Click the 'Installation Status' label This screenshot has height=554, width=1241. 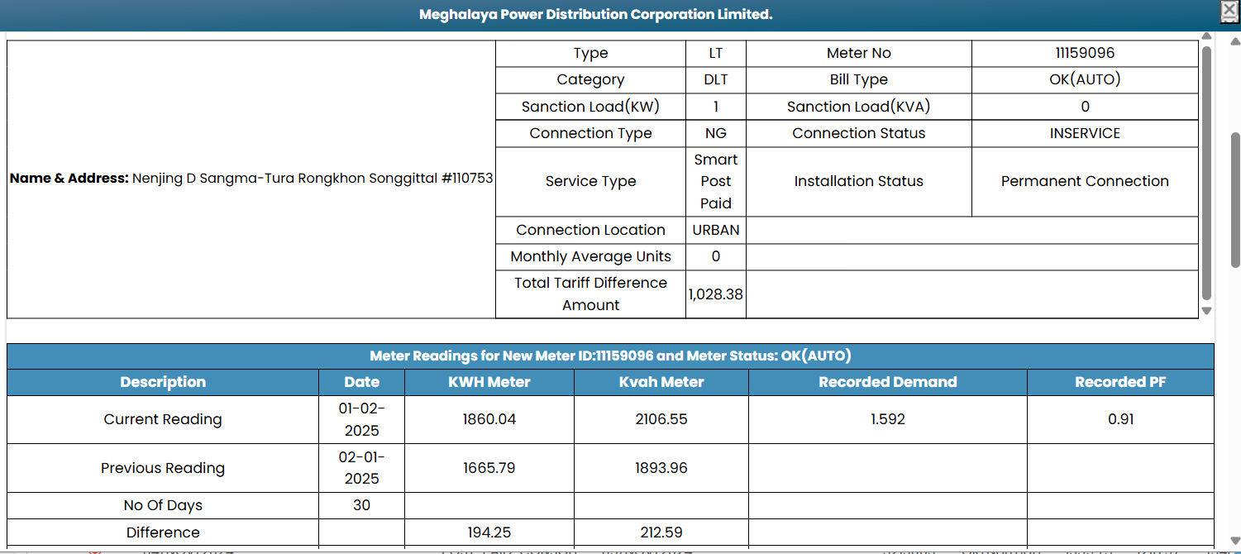pyautogui.click(x=859, y=182)
